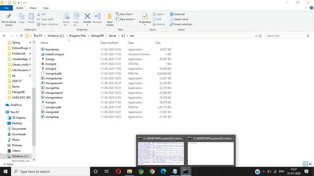
Task: Click the Open ribbon button
Action: click(x=159, y=14)
